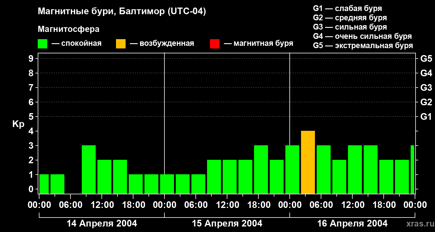Click the green 'спокойная' legend swatch

[x=42, y=44]
